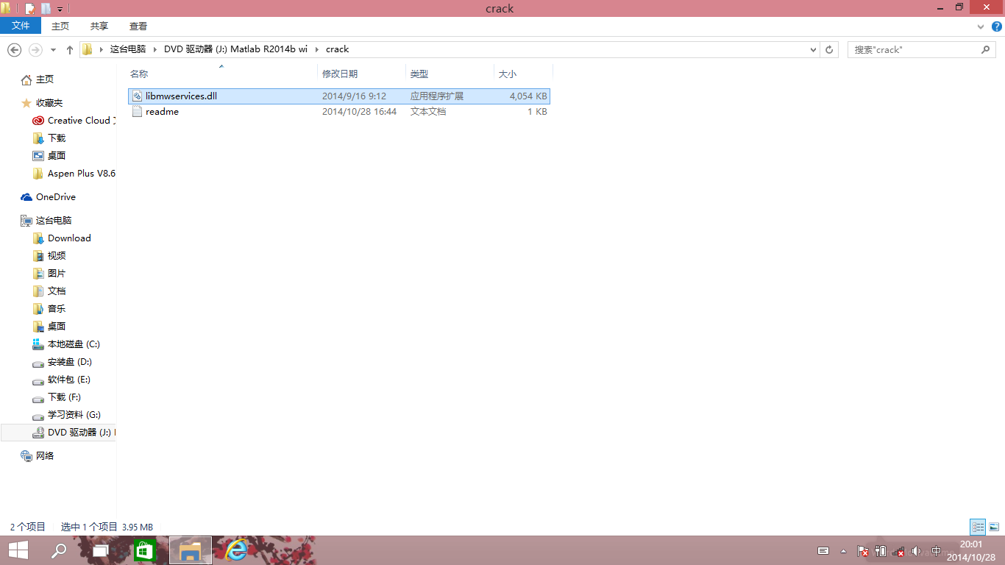Viewport: 1005px width, 565px height.
Task: Switch to the 共享 ribbon tab
Action: click(99, 26)
